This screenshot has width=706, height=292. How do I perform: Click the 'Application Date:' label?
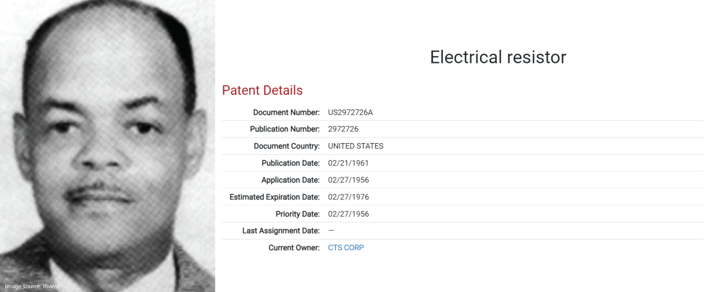[x=291, y=180]
